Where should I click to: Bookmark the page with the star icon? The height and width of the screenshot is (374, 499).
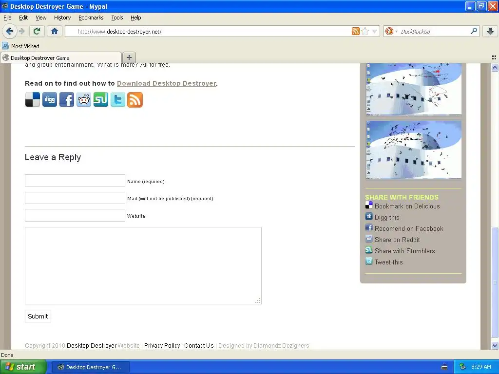[x=365, y=31]
